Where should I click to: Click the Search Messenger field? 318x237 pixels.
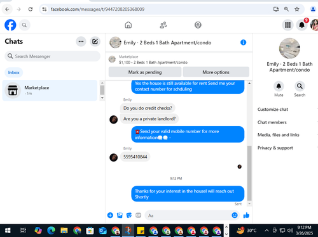tap(52, 56)
